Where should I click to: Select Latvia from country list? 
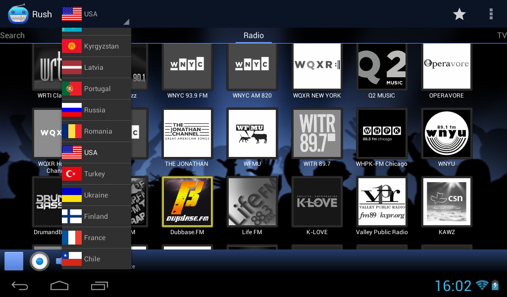(x=97, y=67)
